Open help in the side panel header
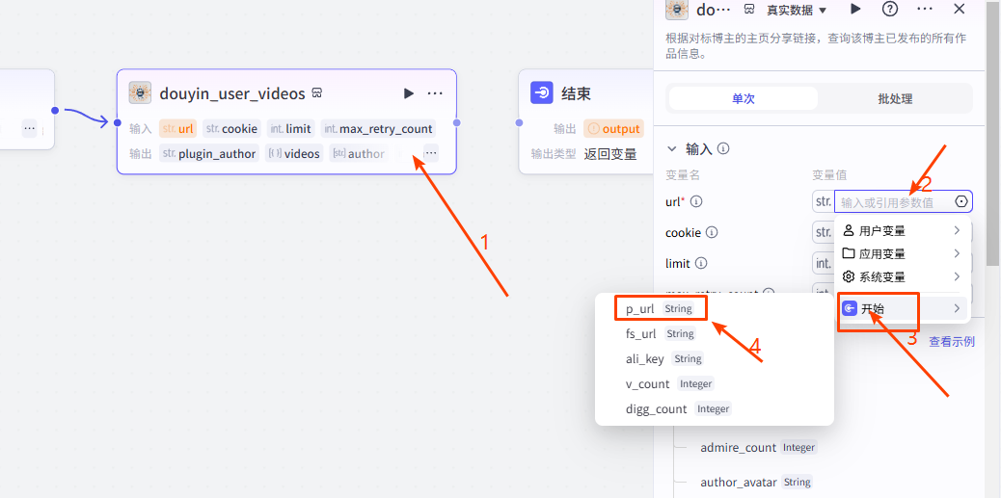1001x498 pixels. [x=890, y=9]
